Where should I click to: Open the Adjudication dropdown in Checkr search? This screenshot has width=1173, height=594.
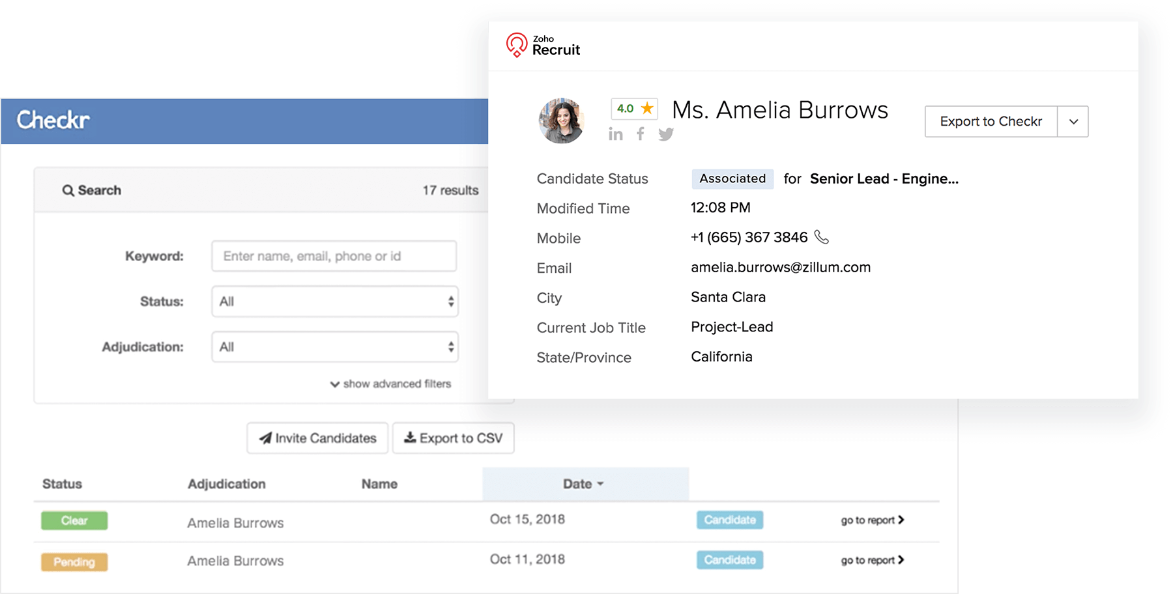(335, 346)
